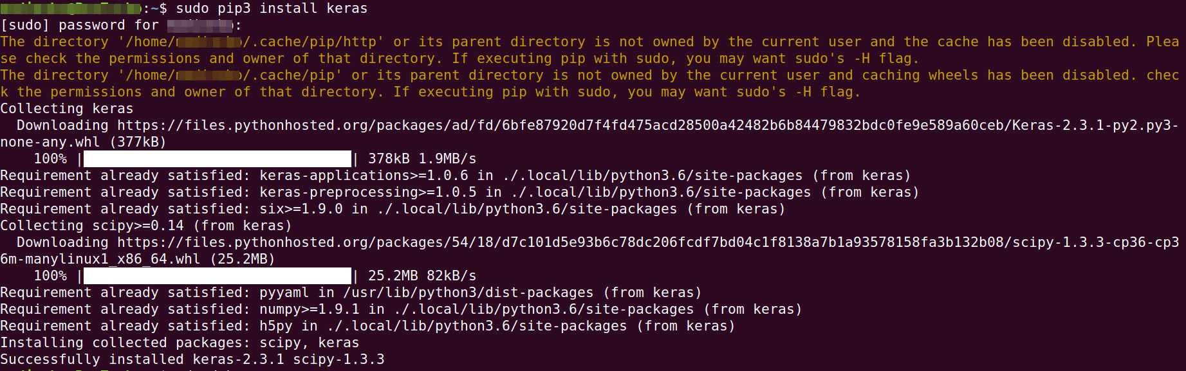Click 'Collecting scipy>=0.14 (from keras)' line

point(146,226)
